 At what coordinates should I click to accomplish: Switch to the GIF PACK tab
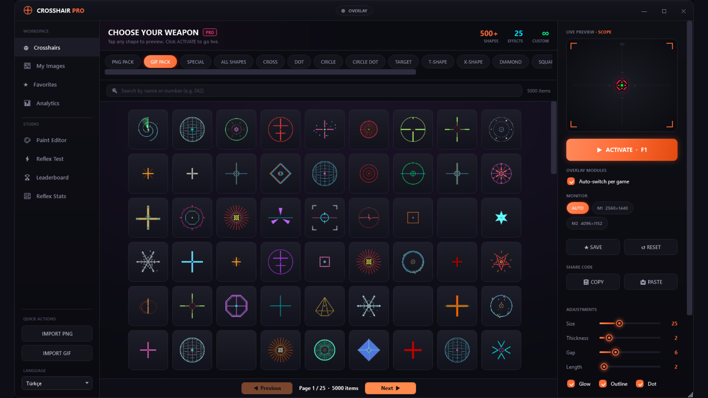click(x=160, y=62)
